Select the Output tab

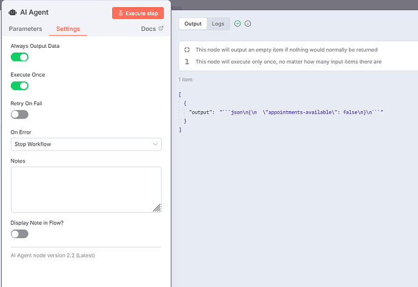coord(193,24)
